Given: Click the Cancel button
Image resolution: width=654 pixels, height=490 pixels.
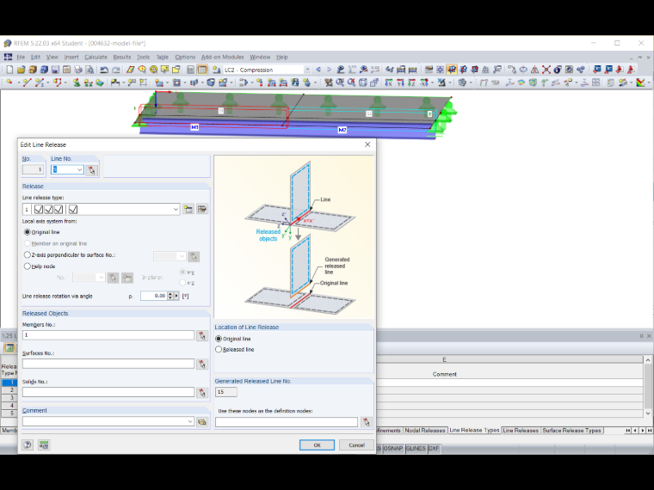Looking at the screenshot, I should 356,445.
